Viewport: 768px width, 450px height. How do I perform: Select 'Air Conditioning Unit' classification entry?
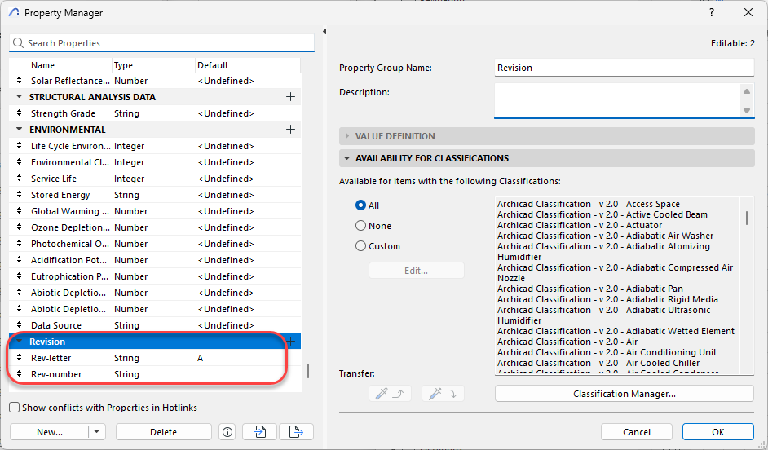pyautogui.click(x=607, y=352)
